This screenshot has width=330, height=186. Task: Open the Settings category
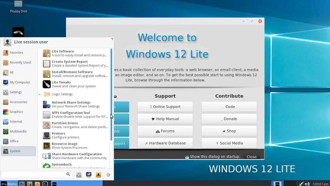click(18, 92)
